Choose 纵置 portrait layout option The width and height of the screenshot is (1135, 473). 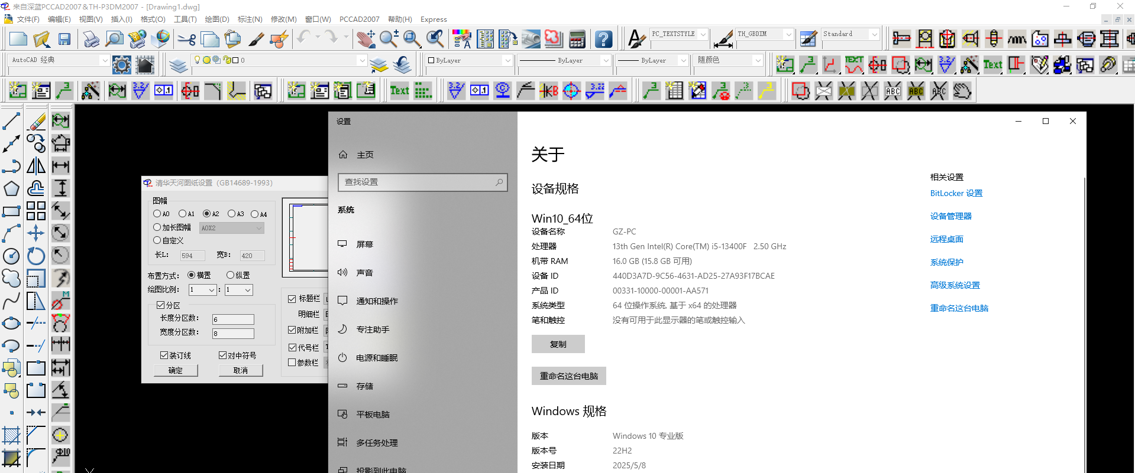(x=231, y=275)
